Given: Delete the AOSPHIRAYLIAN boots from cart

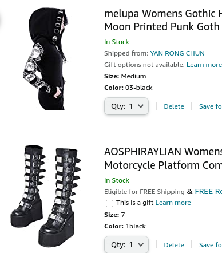Looking at the screenshot, I should coord(174,245).
